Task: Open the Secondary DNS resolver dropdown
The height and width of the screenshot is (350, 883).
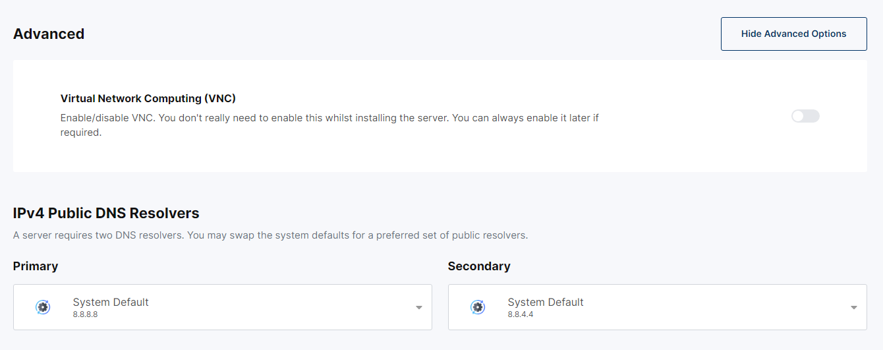Action: click(658, 307)
